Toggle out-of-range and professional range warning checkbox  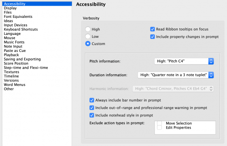[x=91, y=108]
